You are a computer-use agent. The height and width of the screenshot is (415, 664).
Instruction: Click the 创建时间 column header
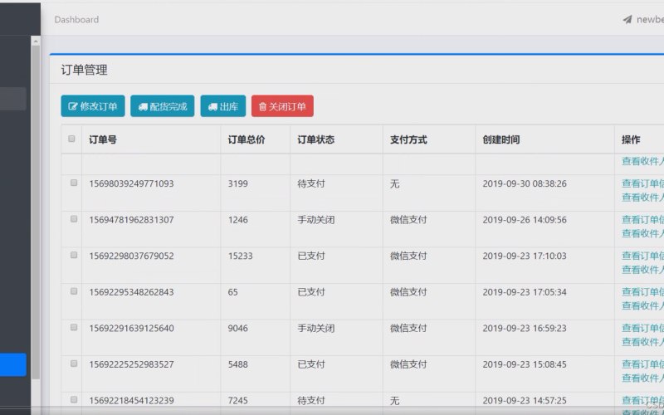501,139
